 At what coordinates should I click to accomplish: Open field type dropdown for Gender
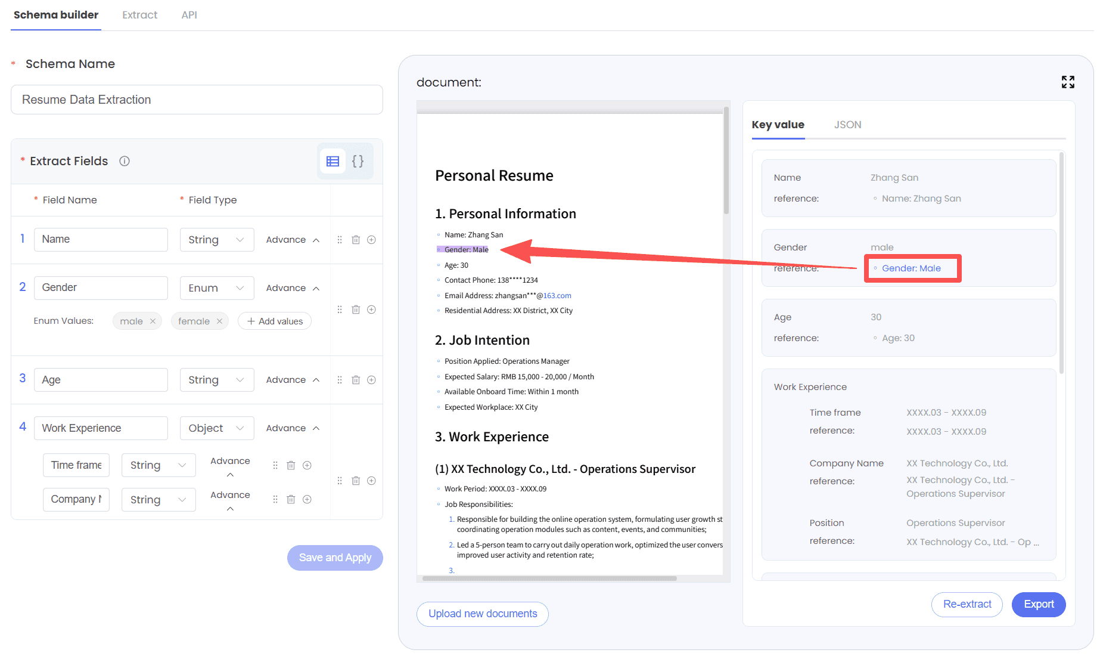click(x=217, y=288)
